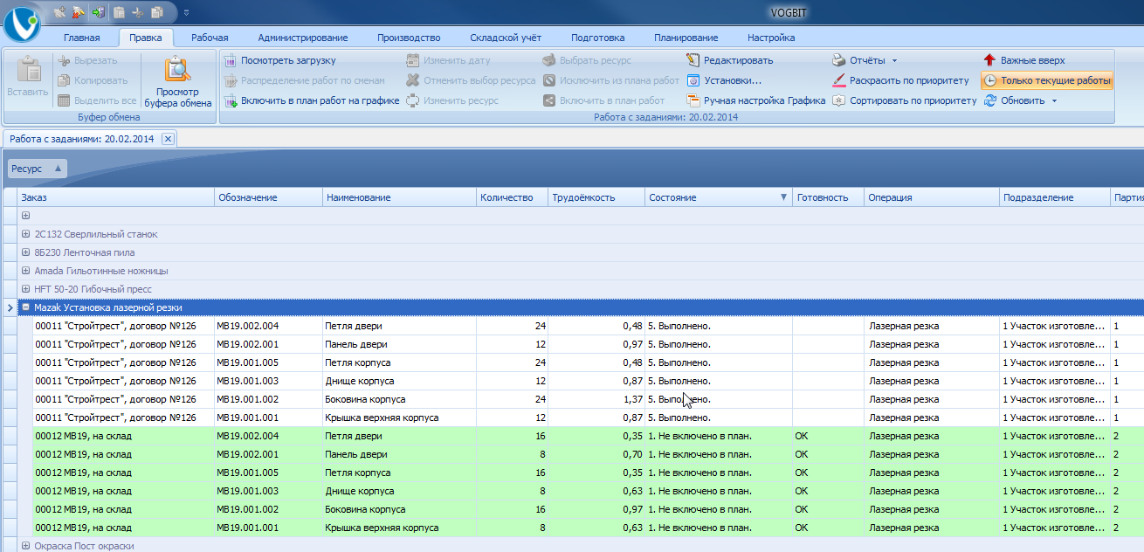Click the Обозначение column header

268,197
